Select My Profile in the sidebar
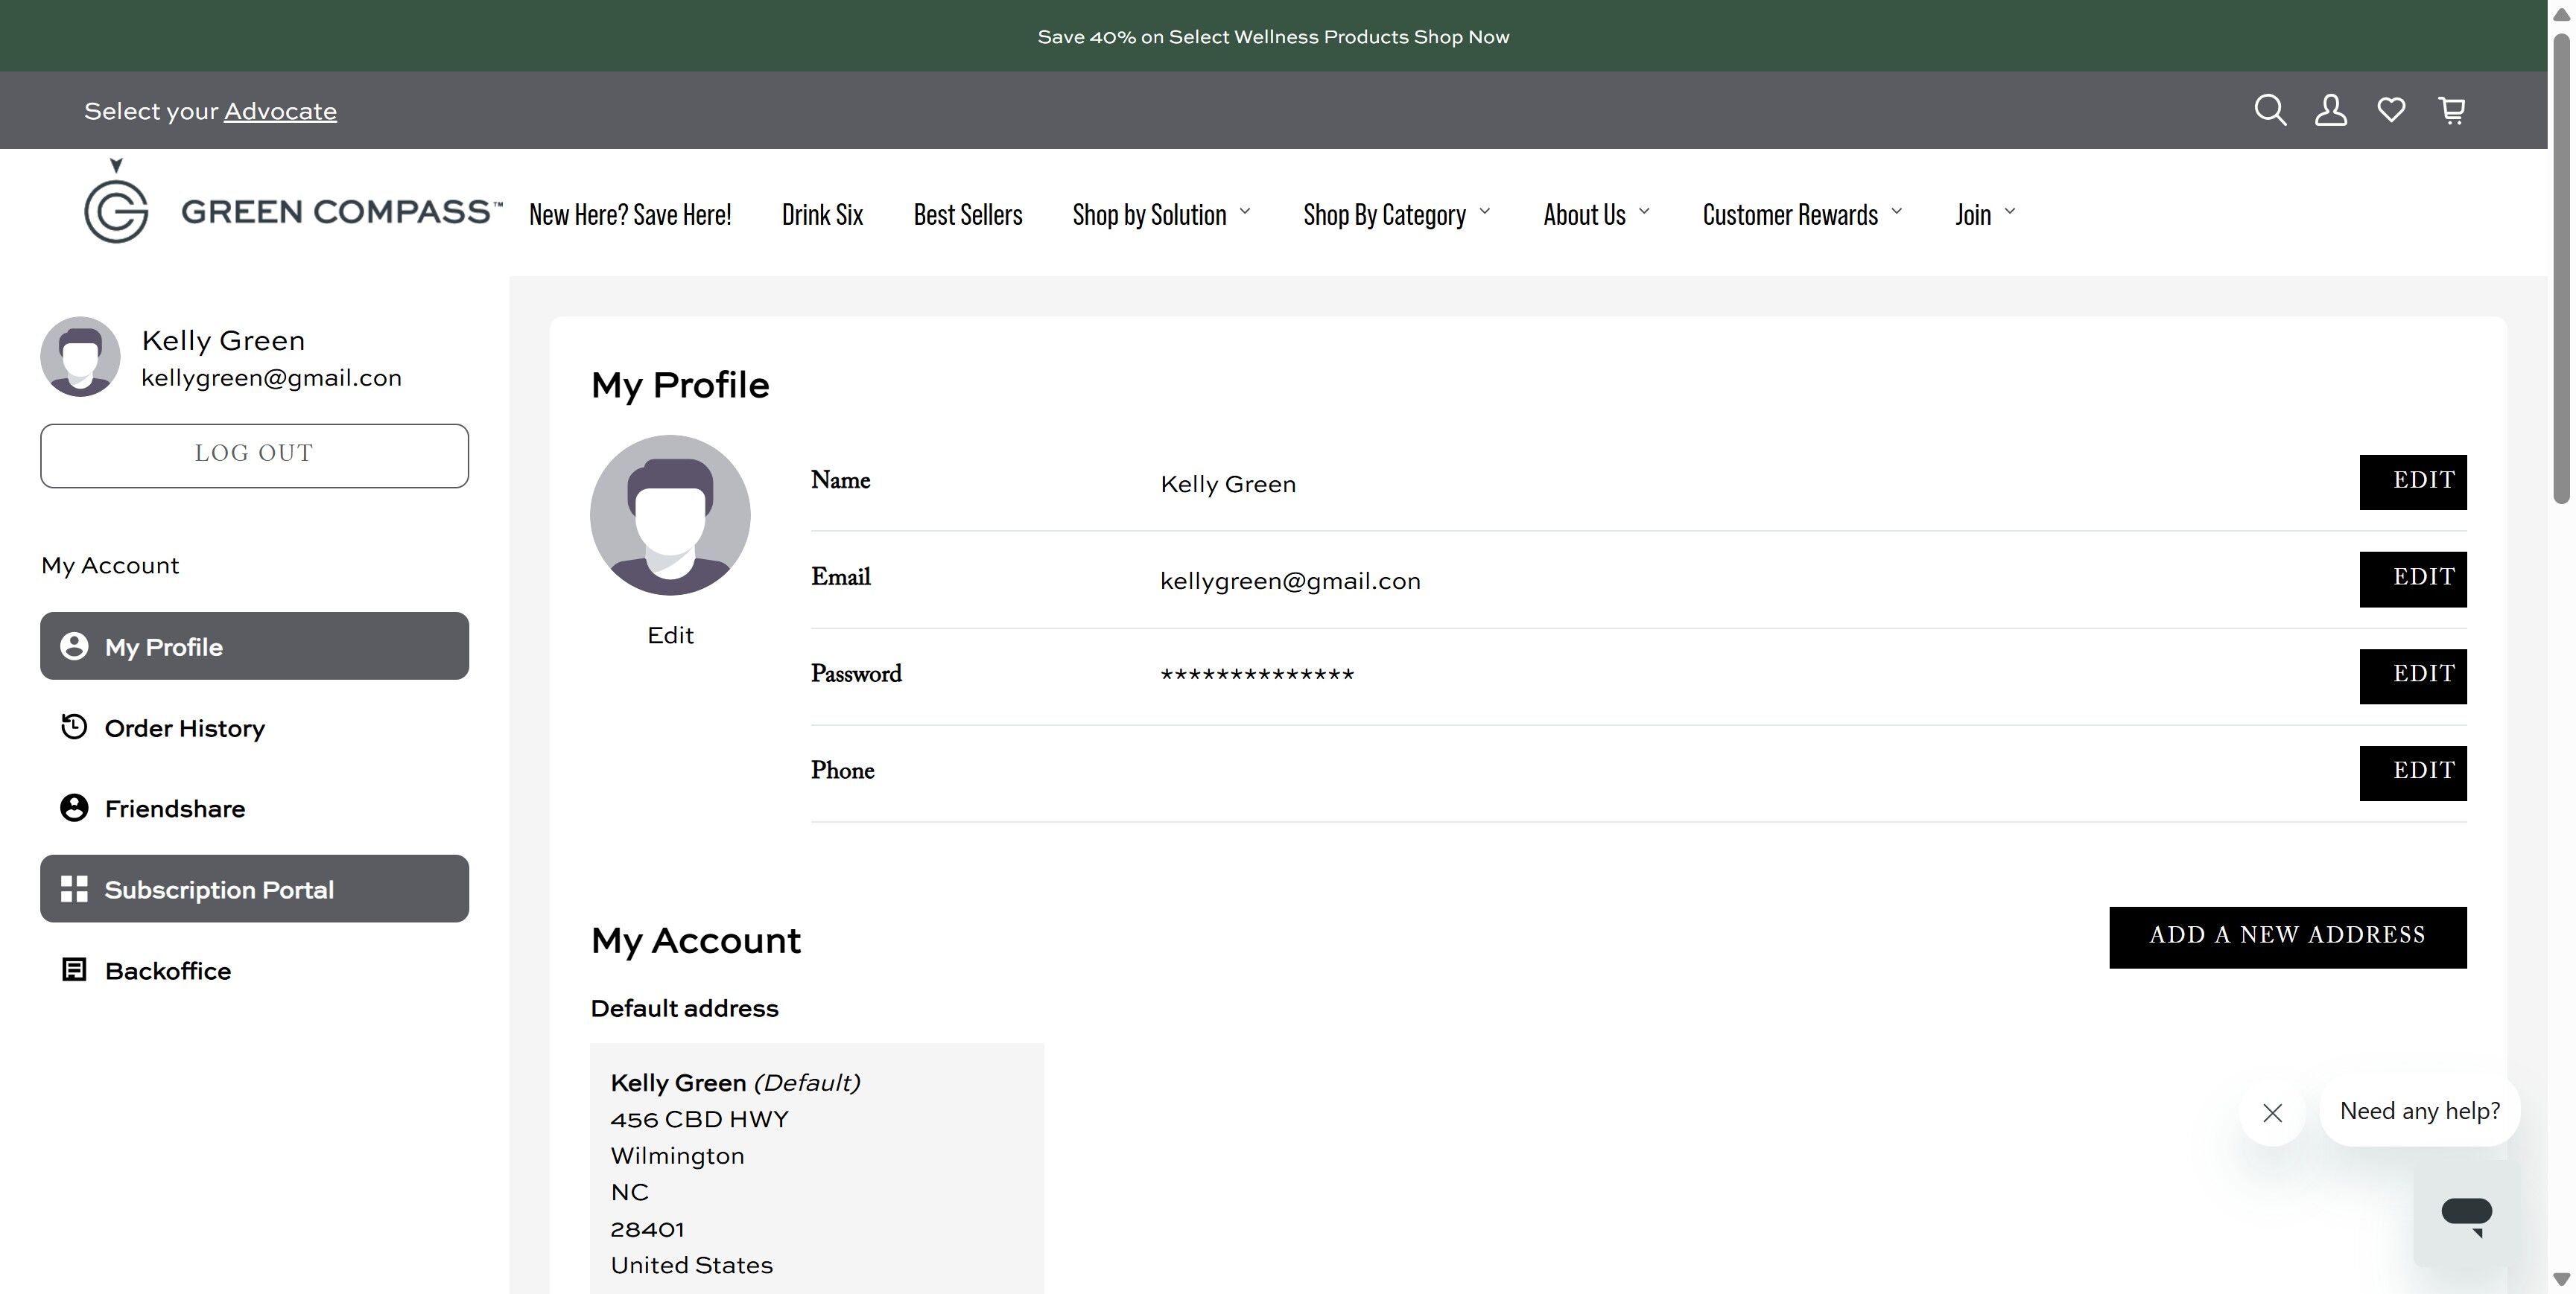Viewport: 2576px width, 1294px height. tap(254, 646)
